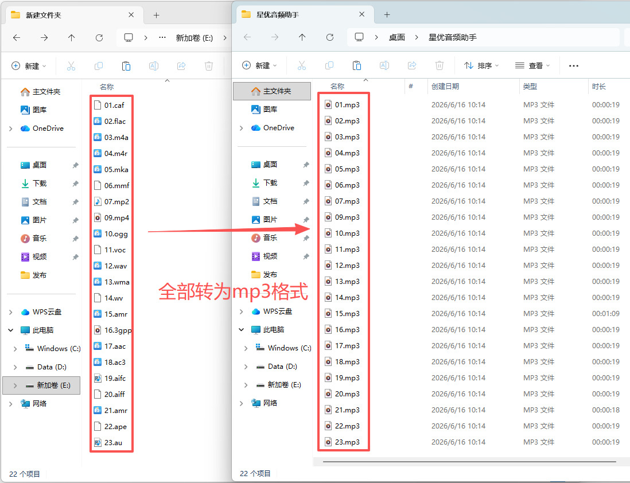The image size is (630, 483).
Task: Click Delete icon in 星优音频助手 toolbar
Action: point(440,65)
